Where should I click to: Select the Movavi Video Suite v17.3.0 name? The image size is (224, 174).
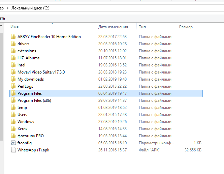coord(41,72)
